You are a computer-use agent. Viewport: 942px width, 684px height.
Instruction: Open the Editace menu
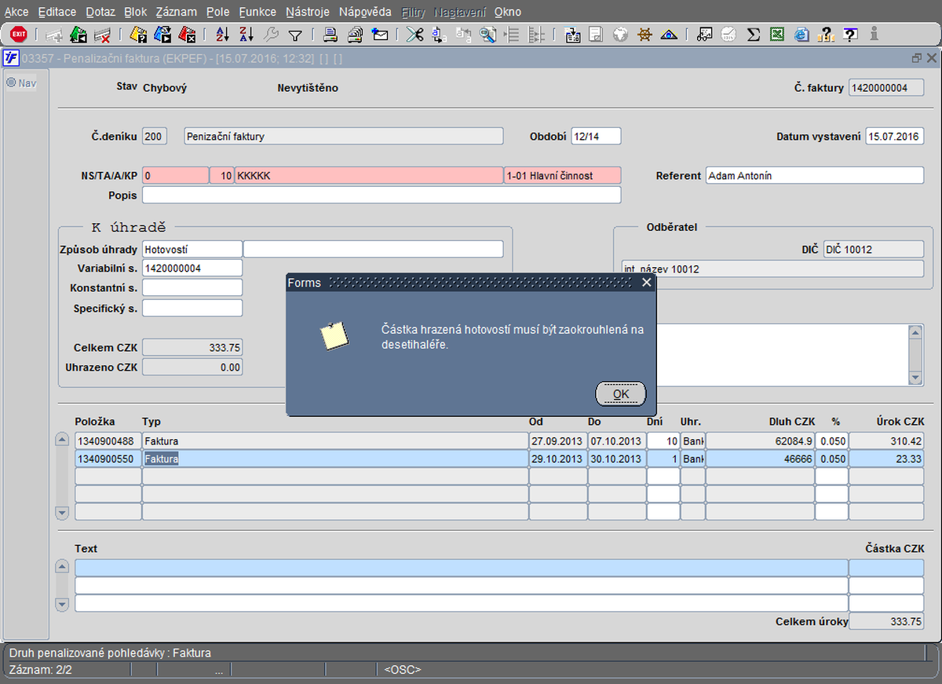[57, 12]
